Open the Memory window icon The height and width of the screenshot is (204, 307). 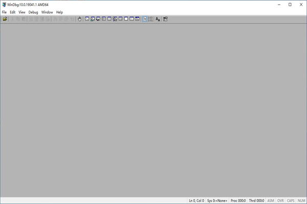tap(109, 19)
